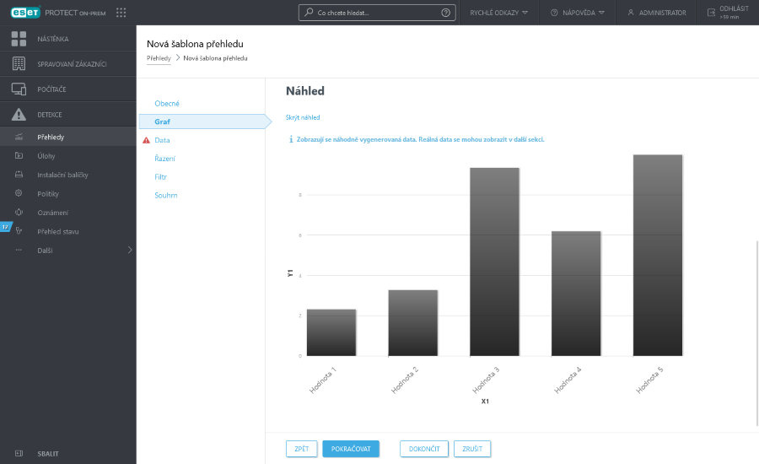Click into the Co chcete hledat search field

377,13
